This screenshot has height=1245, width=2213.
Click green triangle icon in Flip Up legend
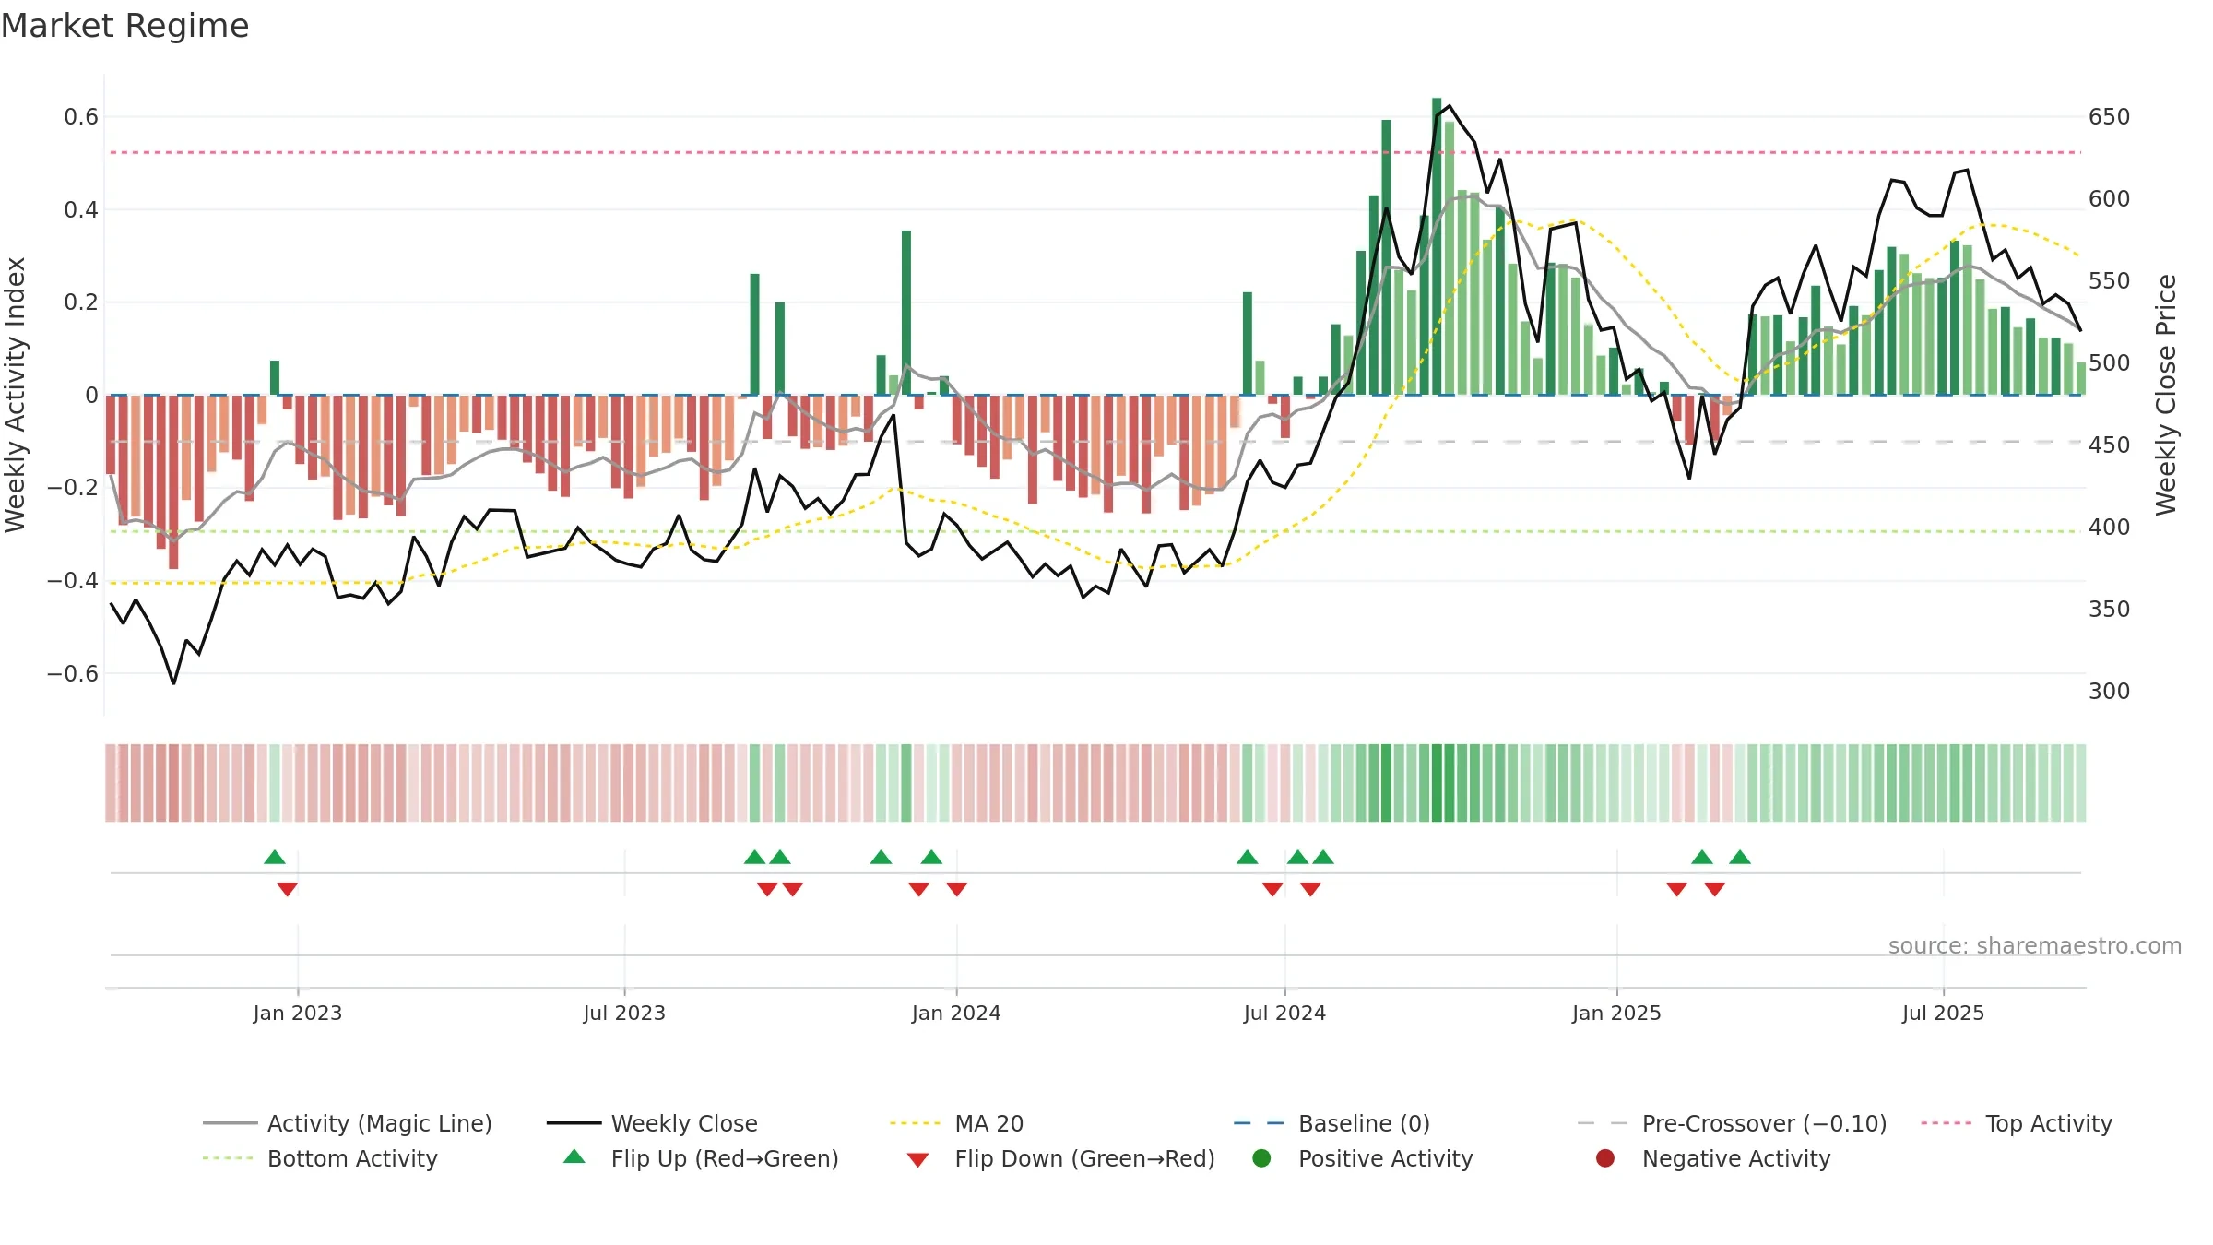[574, 1156]
